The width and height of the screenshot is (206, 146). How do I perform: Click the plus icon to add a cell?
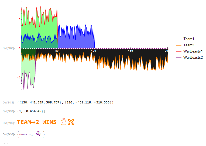(6, 142)
